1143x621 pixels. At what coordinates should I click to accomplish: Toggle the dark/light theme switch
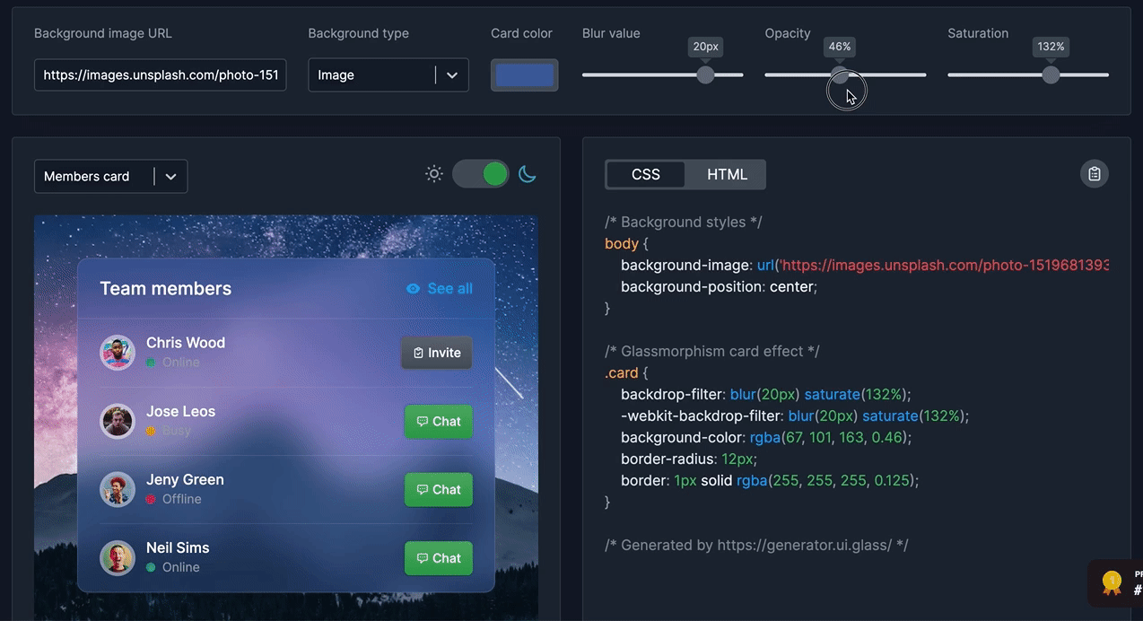tap(481, 174)
